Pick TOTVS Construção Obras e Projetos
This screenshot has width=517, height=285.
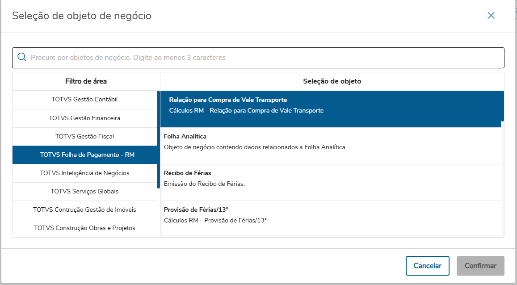(84, 228)
